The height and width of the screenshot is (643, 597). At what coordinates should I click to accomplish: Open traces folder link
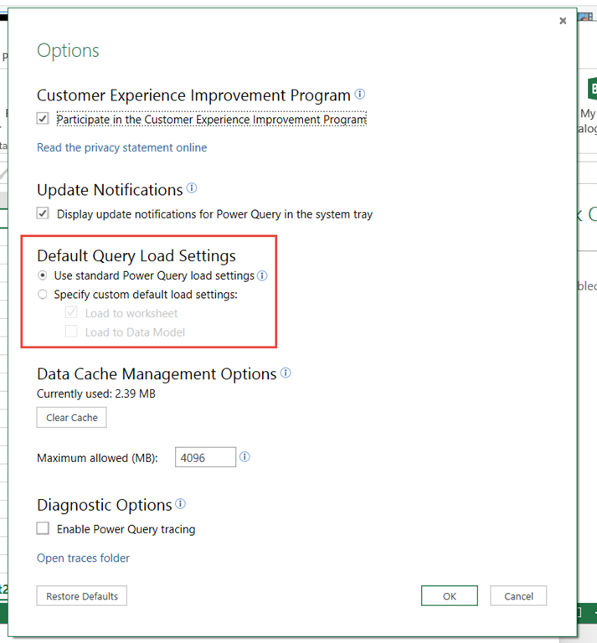[x=83, y=558]
